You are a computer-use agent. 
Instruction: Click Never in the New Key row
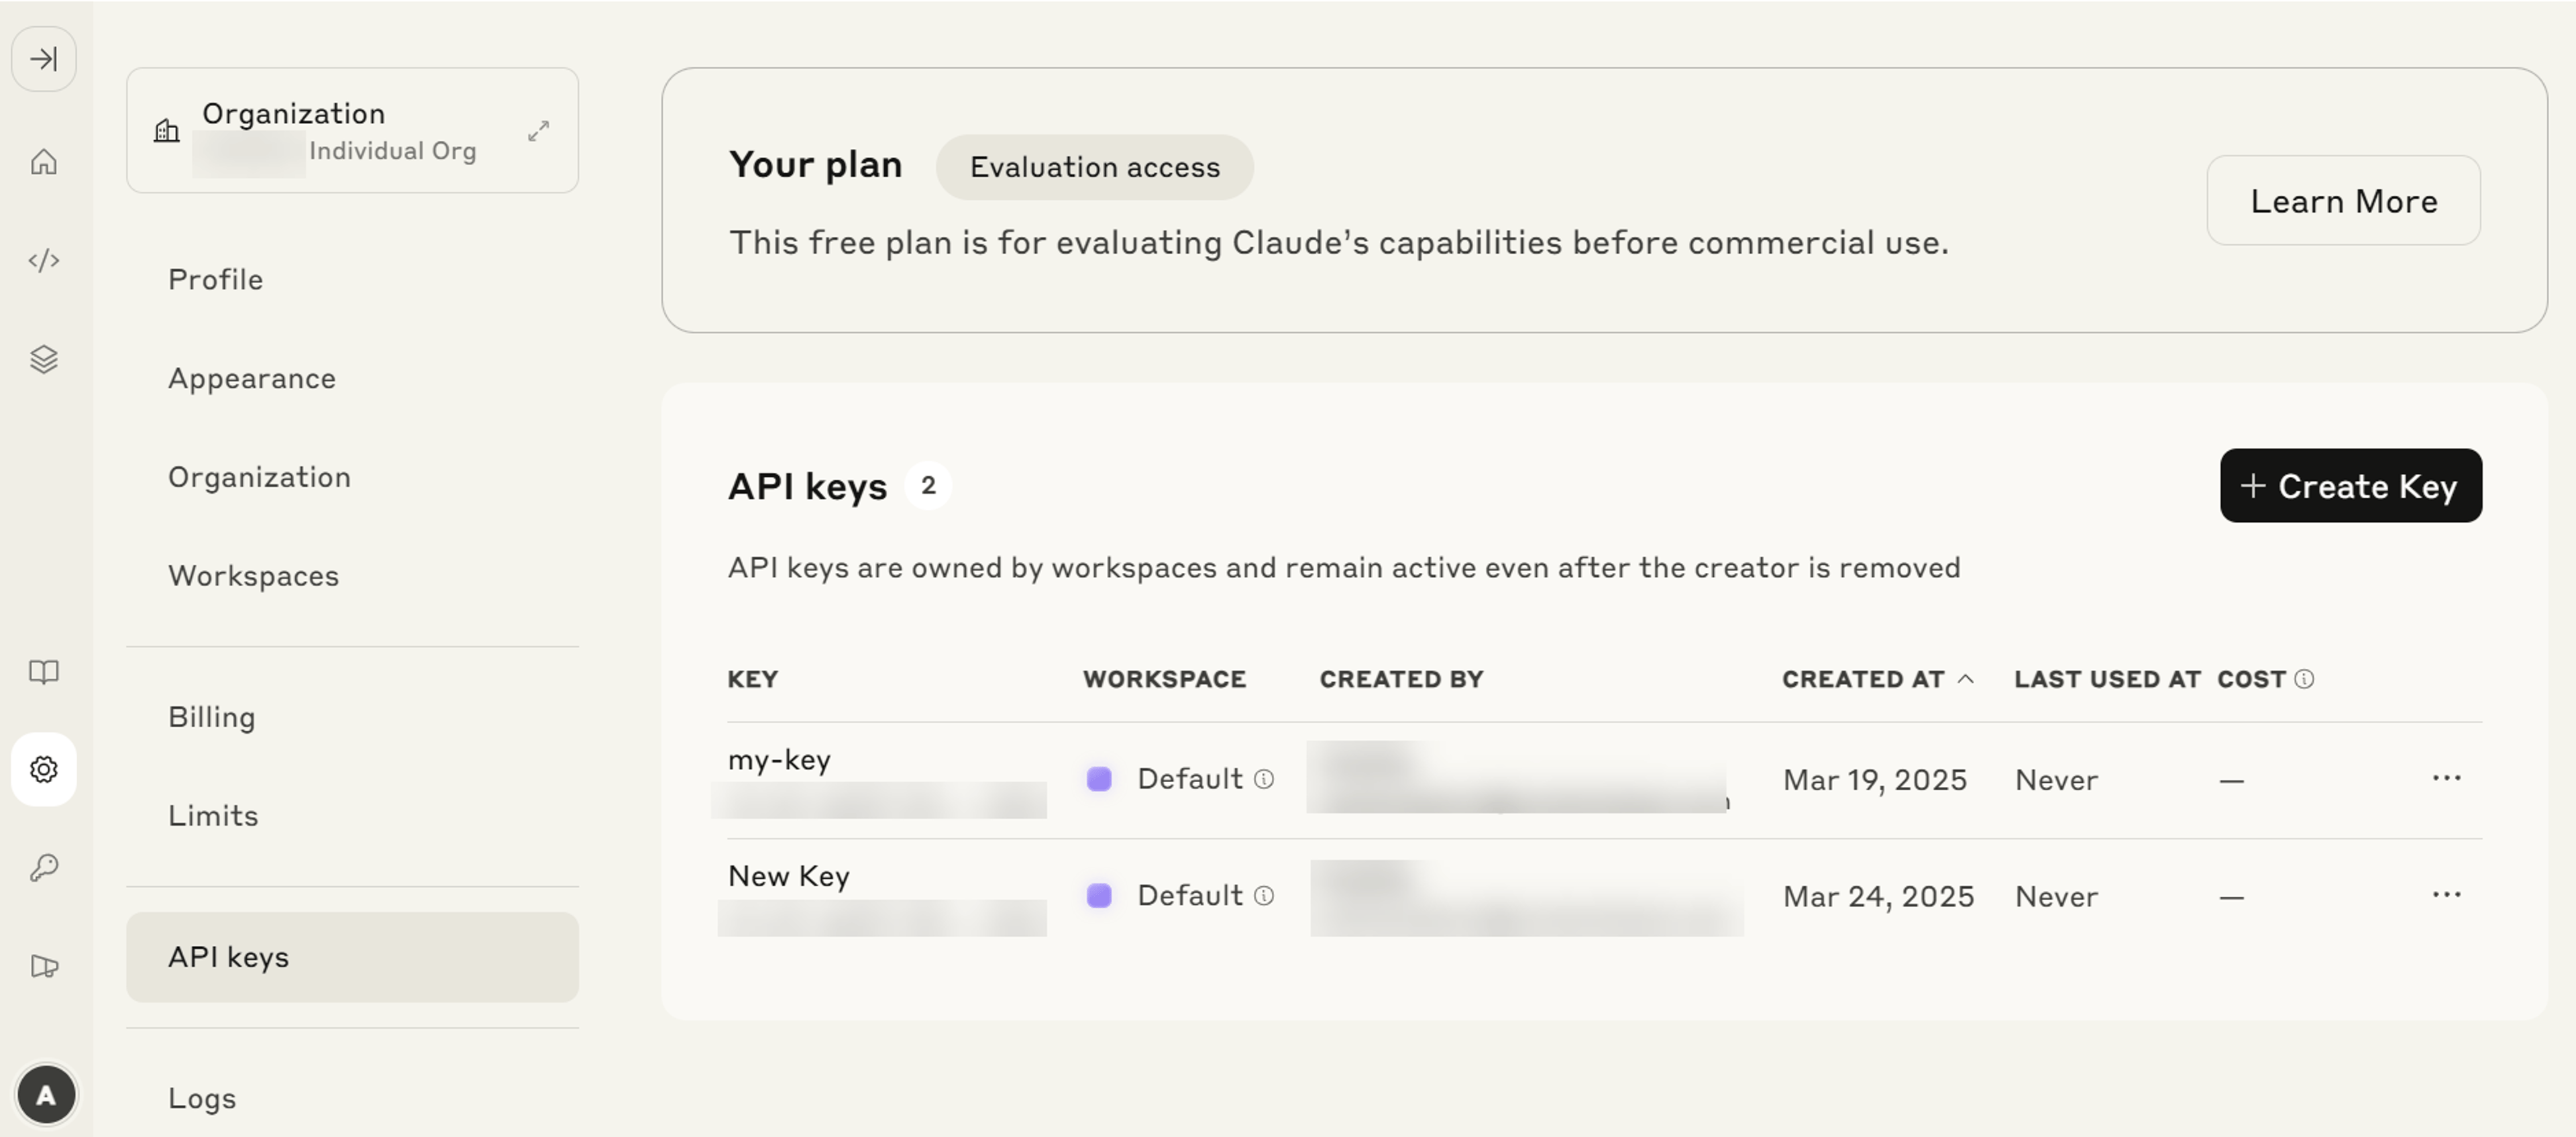(2057, 897)
